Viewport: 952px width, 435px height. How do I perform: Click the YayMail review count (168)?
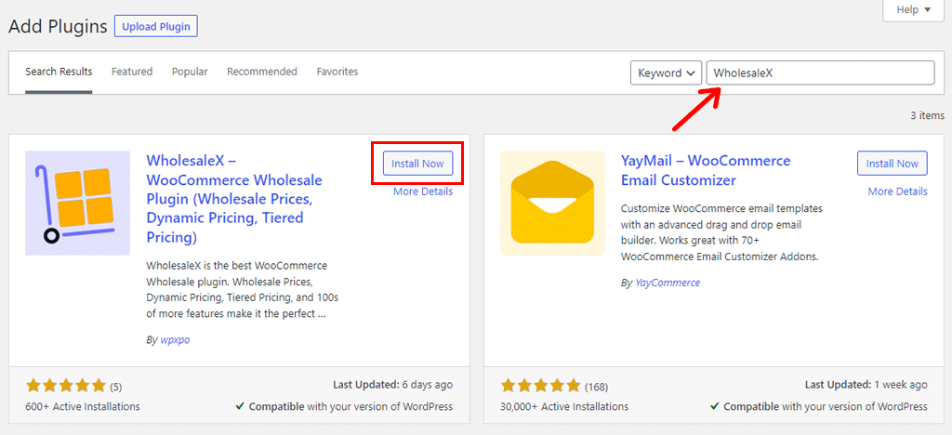tap(596, 387)
